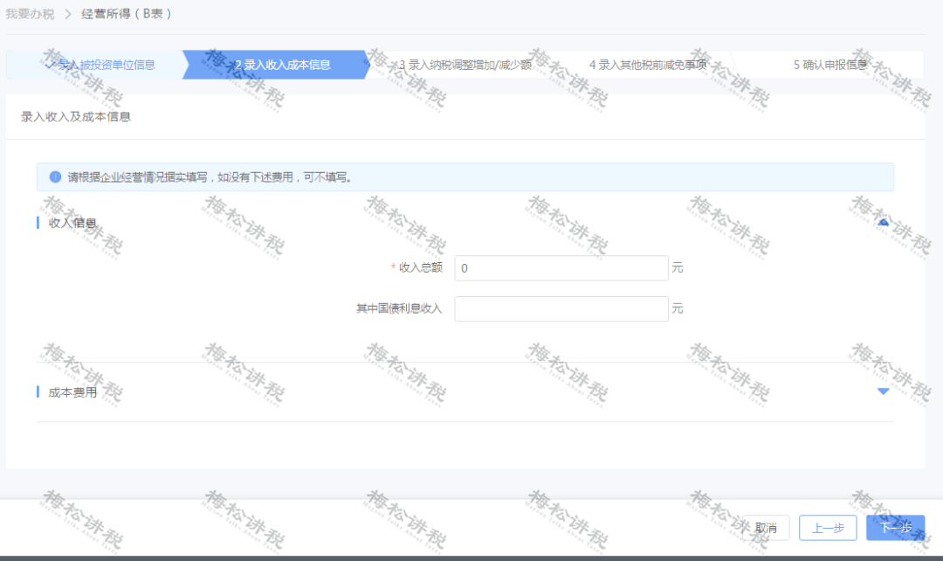Click the 录入收入及成本信息 panel heading
This screenshot has width=943, height=561.
click(76, 117)
